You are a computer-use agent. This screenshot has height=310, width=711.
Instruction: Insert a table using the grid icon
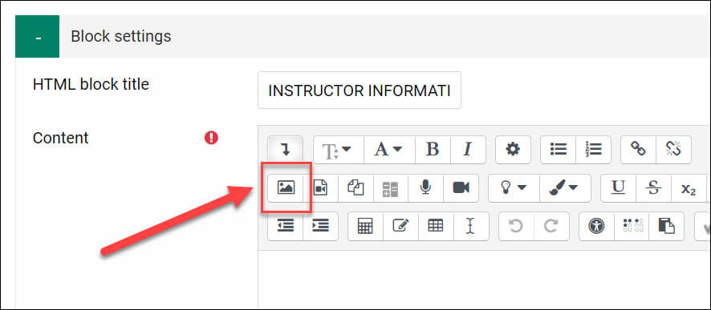point(436,226)
